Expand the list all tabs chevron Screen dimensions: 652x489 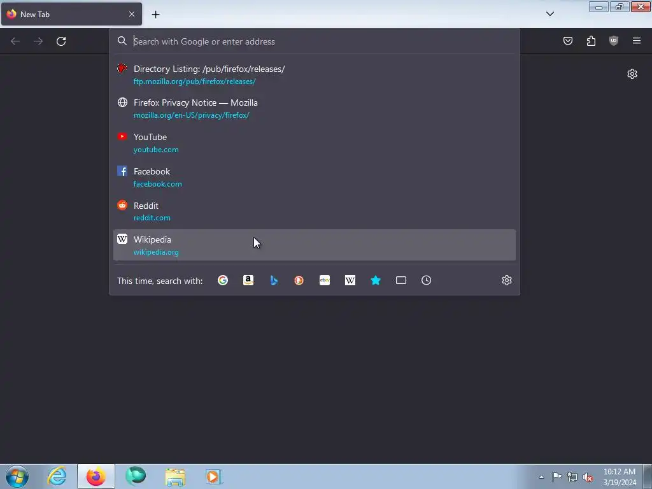coord(549,14)
